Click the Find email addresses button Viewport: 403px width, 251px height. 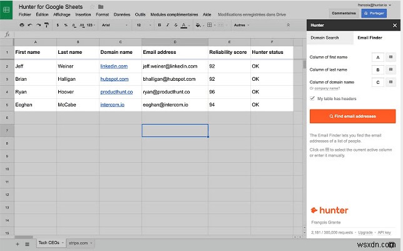(x=353, y=116)
